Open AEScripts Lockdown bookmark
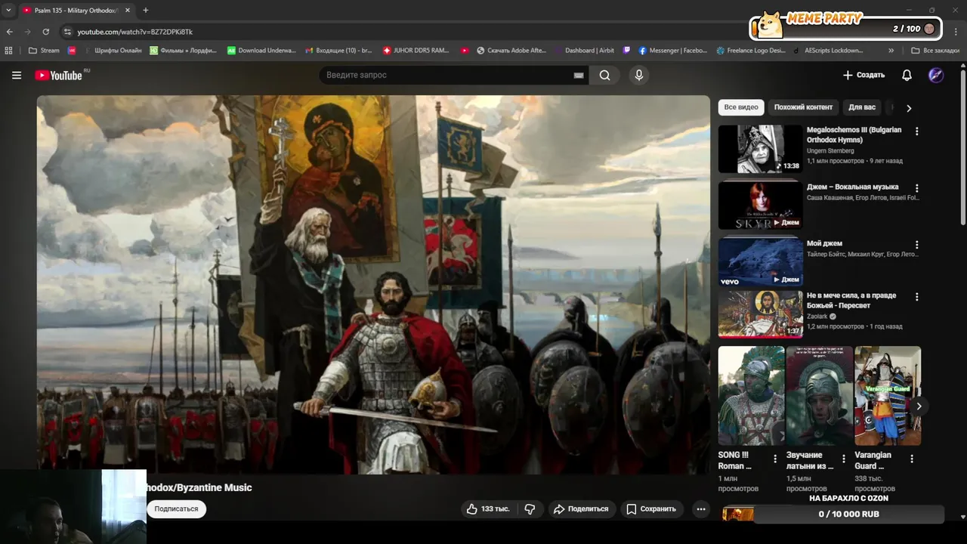Image resolution: width=967 pixels, height=544 pixels. [828, 51]
